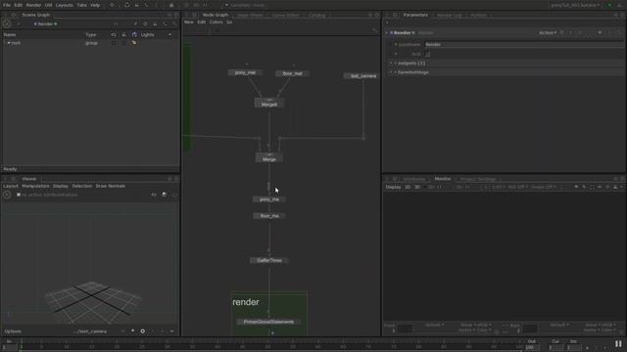The width and height of the screenshot is (627, 352).
Task: Click the timeline ruler
Action: coord(272,345)
